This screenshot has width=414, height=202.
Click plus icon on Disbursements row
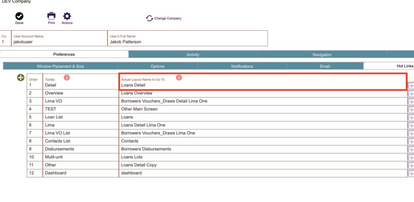[411, 150]
